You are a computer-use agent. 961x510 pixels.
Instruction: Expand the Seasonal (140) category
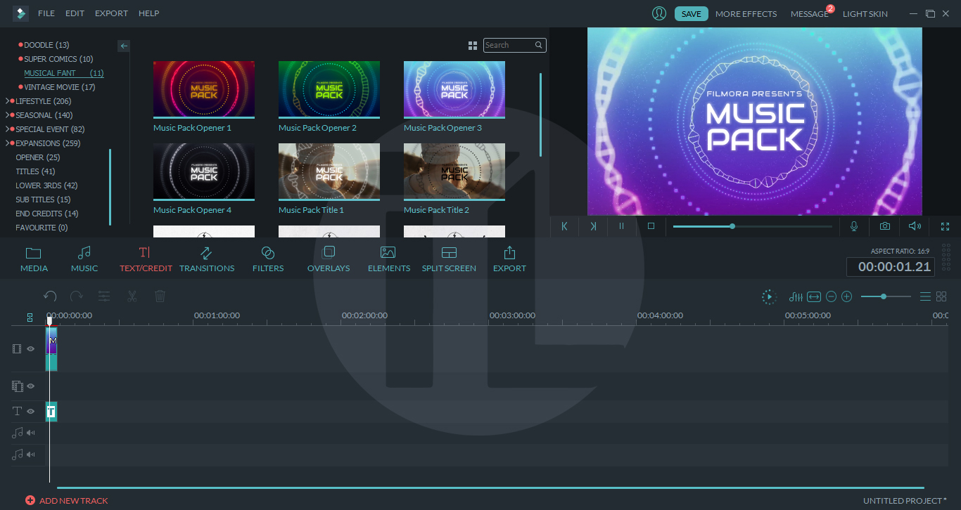click(8, 115)
